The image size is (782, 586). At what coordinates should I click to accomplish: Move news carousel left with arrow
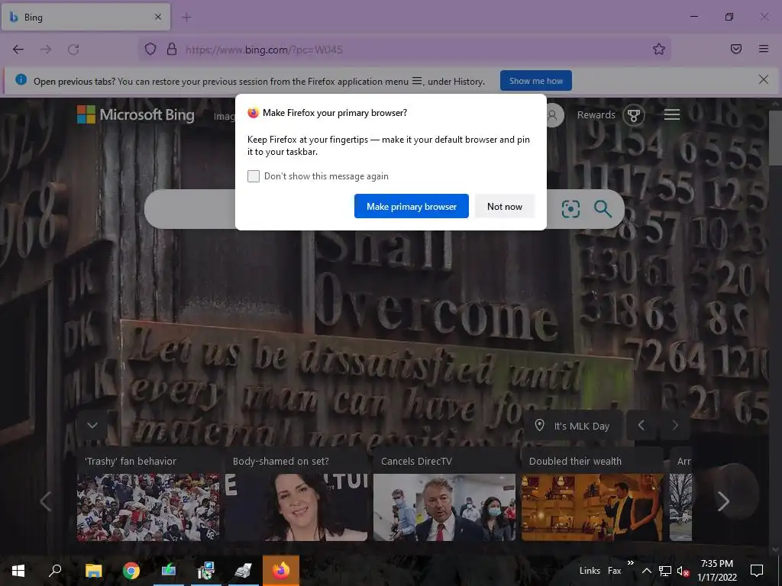(x=45, y=501)
